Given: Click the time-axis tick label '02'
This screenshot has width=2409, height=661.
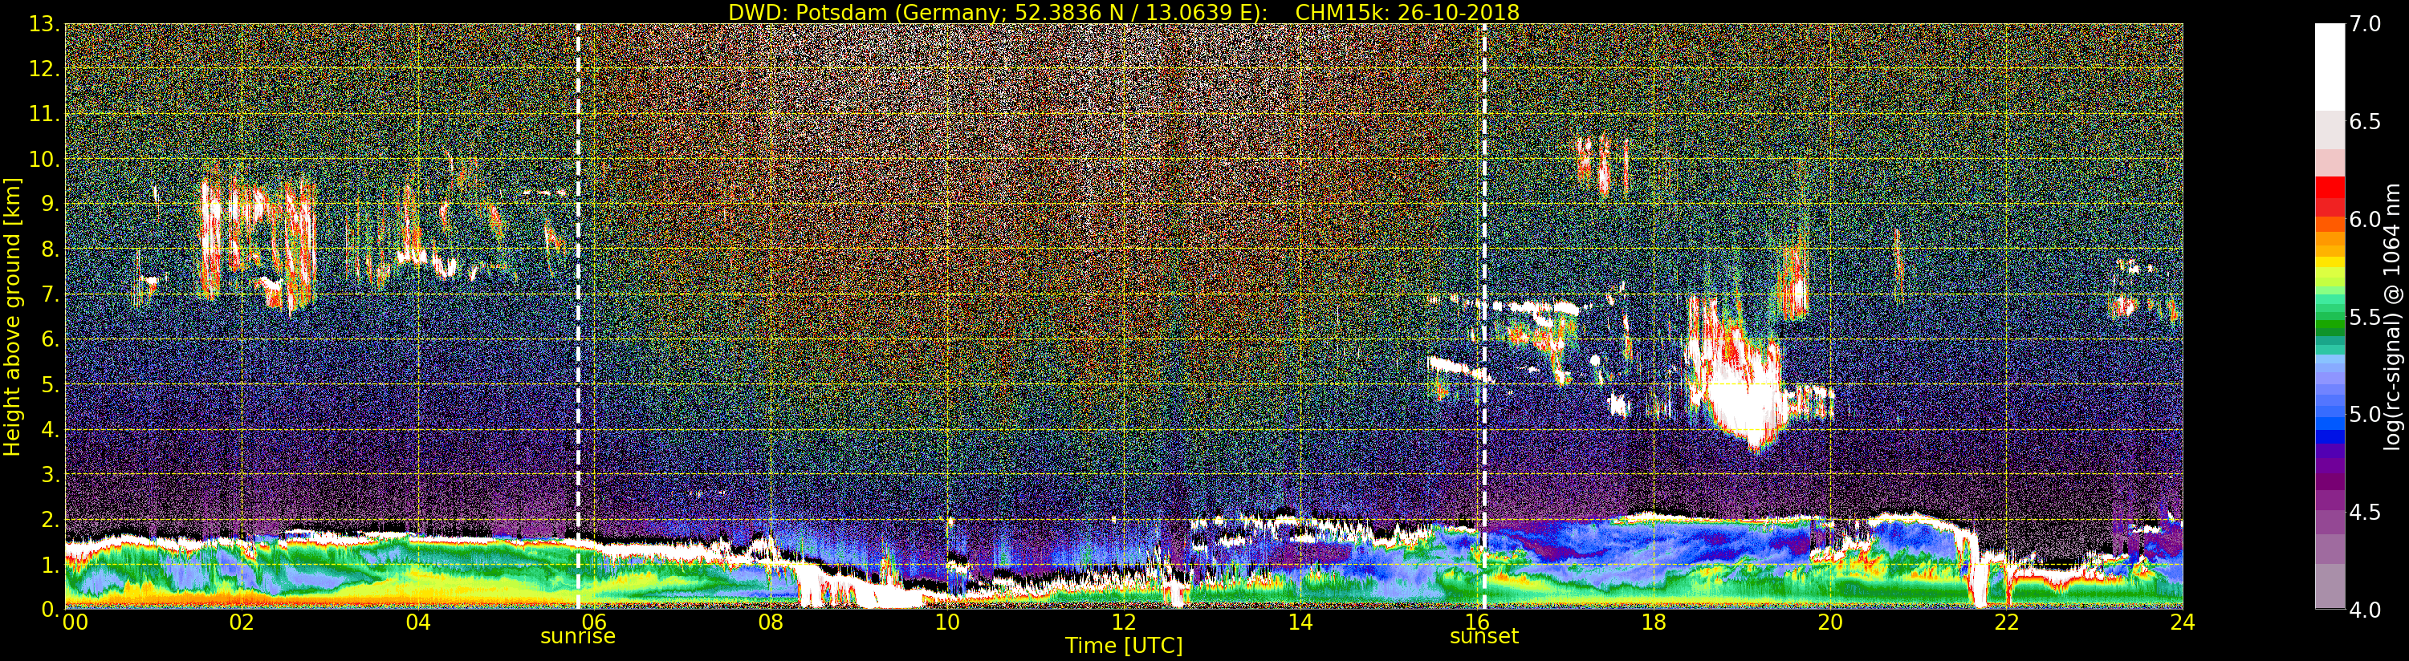Looking at the screenshot, I should click(242, 622).
